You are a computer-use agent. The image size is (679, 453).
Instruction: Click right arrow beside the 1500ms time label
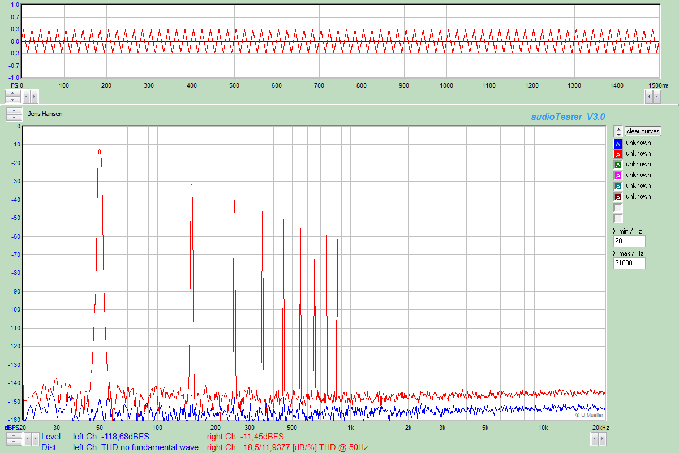tap(656, 97)
